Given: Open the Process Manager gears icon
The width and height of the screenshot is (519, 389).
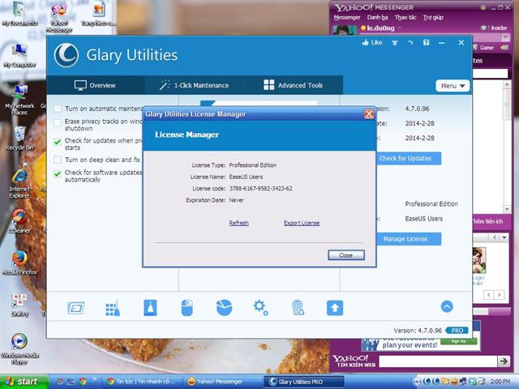Looking at the screenshot, I should tap(261, 308).
